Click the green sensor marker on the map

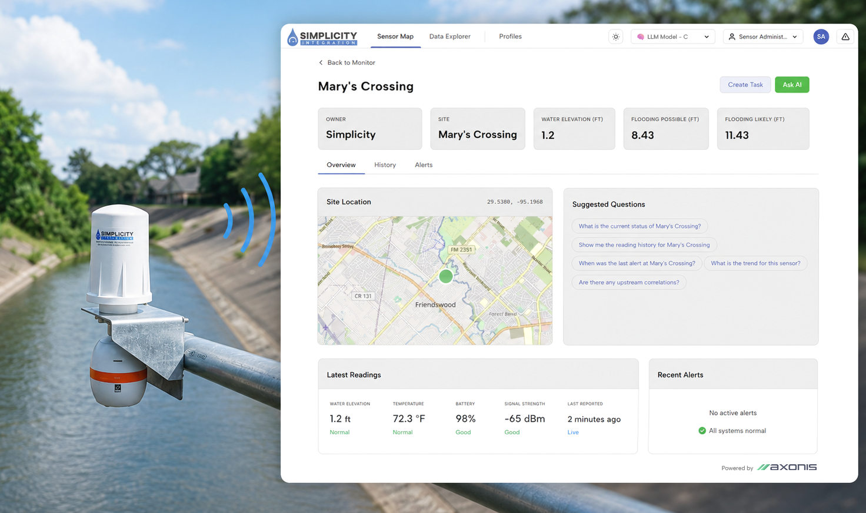(446, 276)
